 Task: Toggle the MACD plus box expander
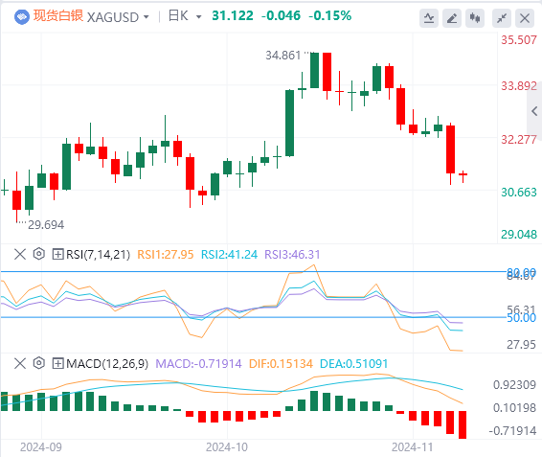pyautogui.click(x=57, y=363)
